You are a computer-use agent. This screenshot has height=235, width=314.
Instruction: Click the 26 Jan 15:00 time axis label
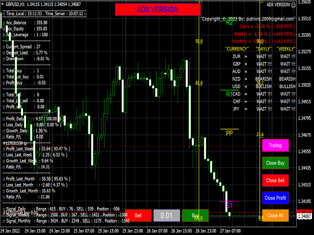tap(182, 231)
